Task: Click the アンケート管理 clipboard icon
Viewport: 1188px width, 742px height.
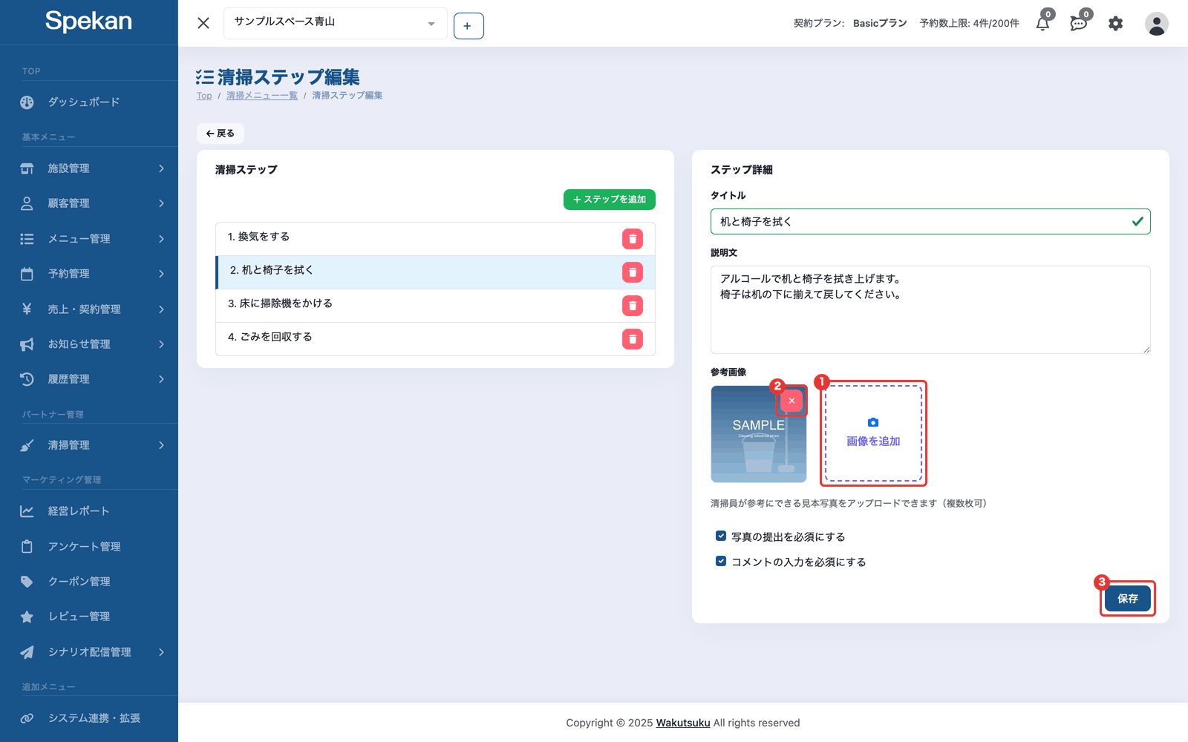Action: (x=27, y=547)
